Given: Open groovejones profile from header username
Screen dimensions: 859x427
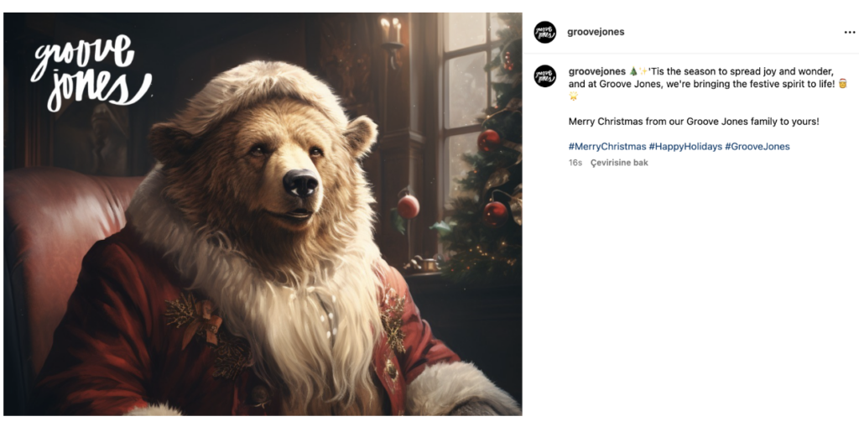Looking at the screenshot, I should coord(596,32).
